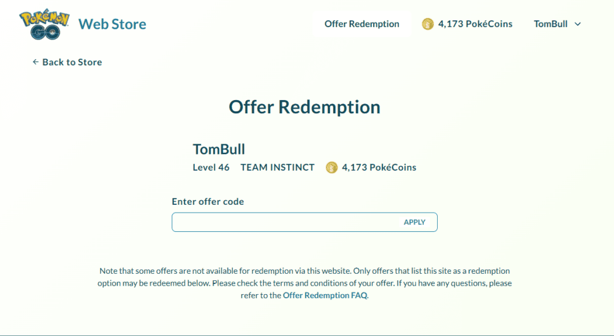Expand the chevron next to TomBull in header
The height and width of the screenshot is (336, 614).
click(578, 25)
